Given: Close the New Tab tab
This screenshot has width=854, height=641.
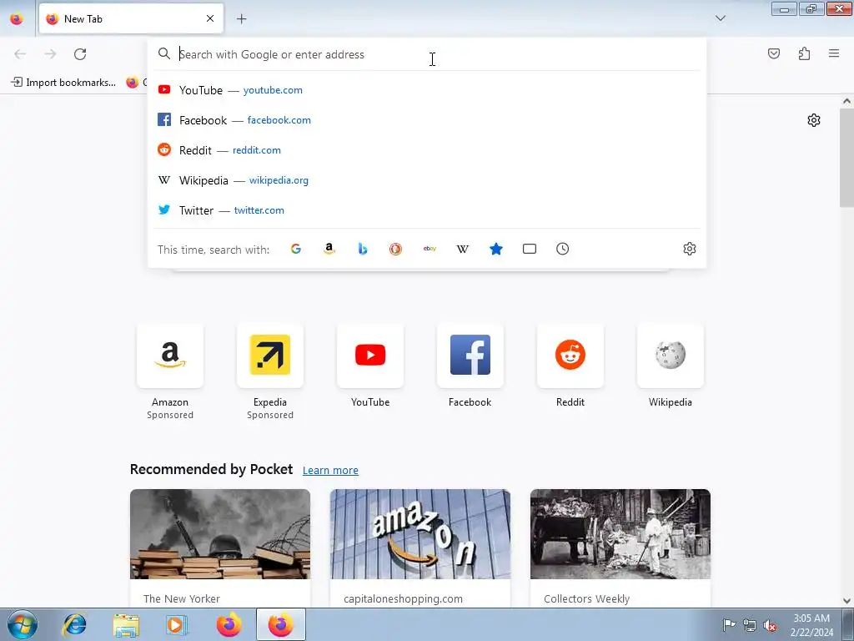Looking at the screenshot, I should (x=210, y=18).
